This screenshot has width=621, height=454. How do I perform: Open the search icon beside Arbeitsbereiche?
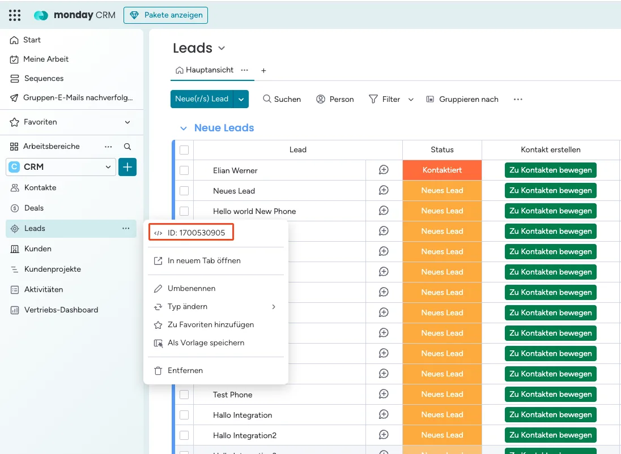[x=127, y=147]
